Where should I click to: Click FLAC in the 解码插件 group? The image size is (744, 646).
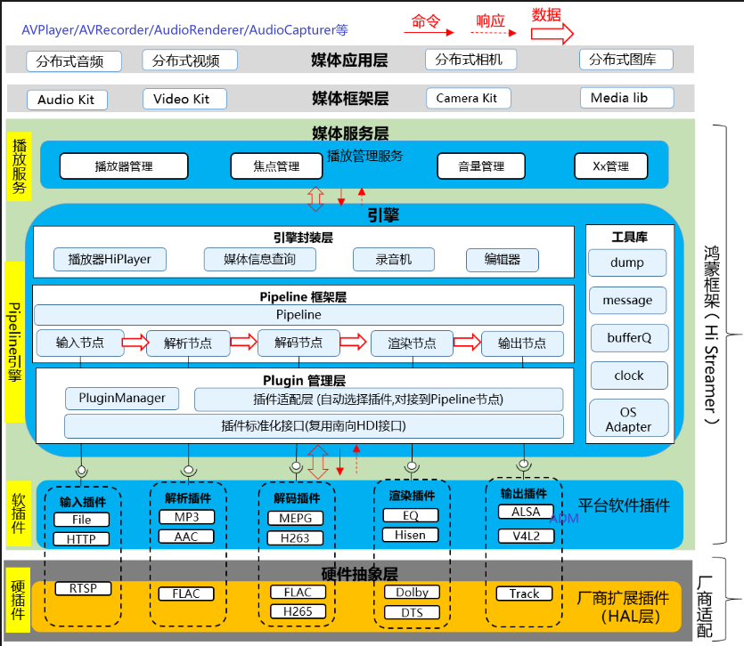pos(298,593)
